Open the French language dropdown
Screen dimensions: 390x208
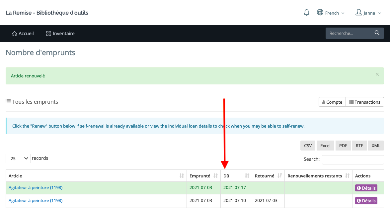331,13
